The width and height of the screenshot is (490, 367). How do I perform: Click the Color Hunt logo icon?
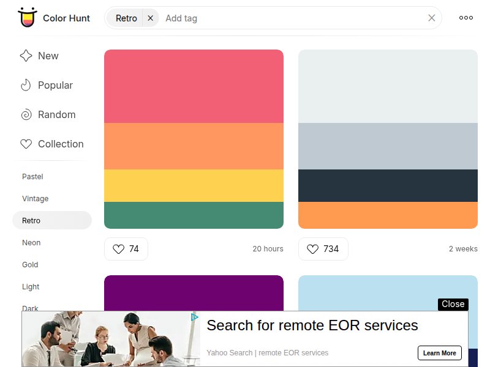tap(26, 18)
